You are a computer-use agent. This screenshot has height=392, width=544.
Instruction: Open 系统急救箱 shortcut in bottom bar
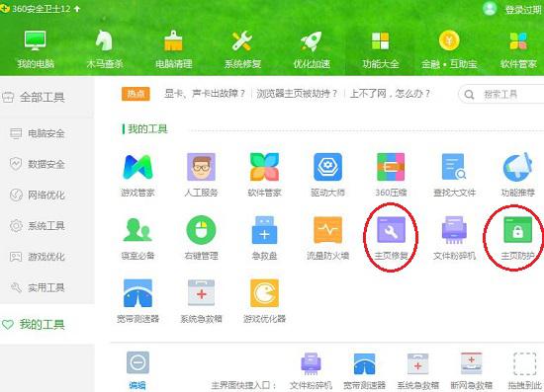(417, 370)
